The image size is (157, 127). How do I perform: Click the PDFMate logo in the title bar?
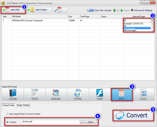(x=3, y=3)
